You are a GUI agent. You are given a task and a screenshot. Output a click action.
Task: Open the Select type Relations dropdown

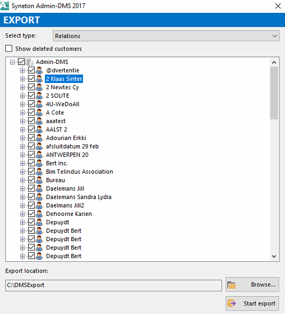pyautogui.click(x=166, y=36)
